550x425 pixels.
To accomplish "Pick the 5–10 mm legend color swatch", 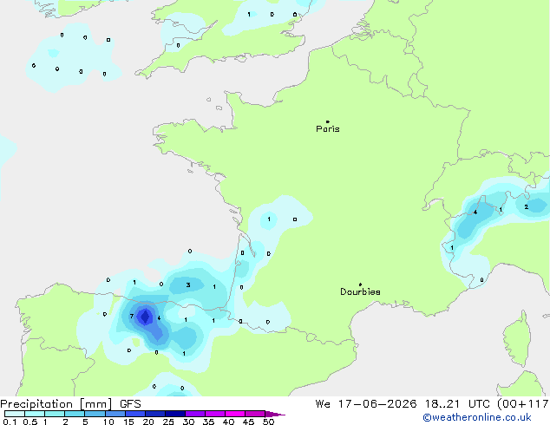I will [x=95, y=414].
